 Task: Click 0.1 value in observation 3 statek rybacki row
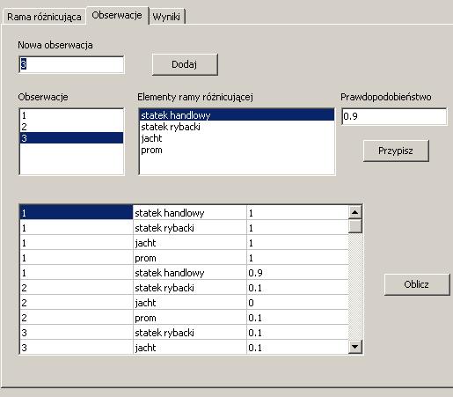pyautogui.click(x=297, y=333)
